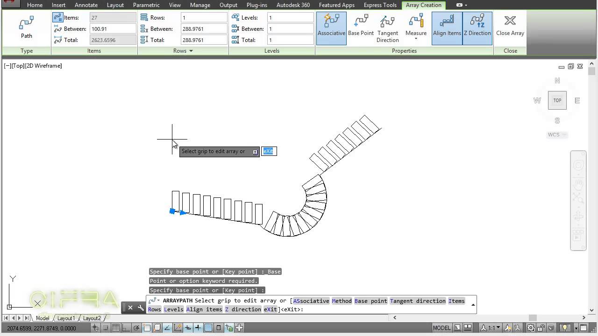Choose the Align items command option
Image resolution: width=598 pixels, height=336 pixels.
204,309
